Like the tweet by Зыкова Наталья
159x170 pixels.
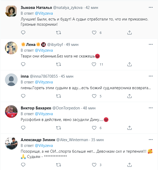pos(94,33)
